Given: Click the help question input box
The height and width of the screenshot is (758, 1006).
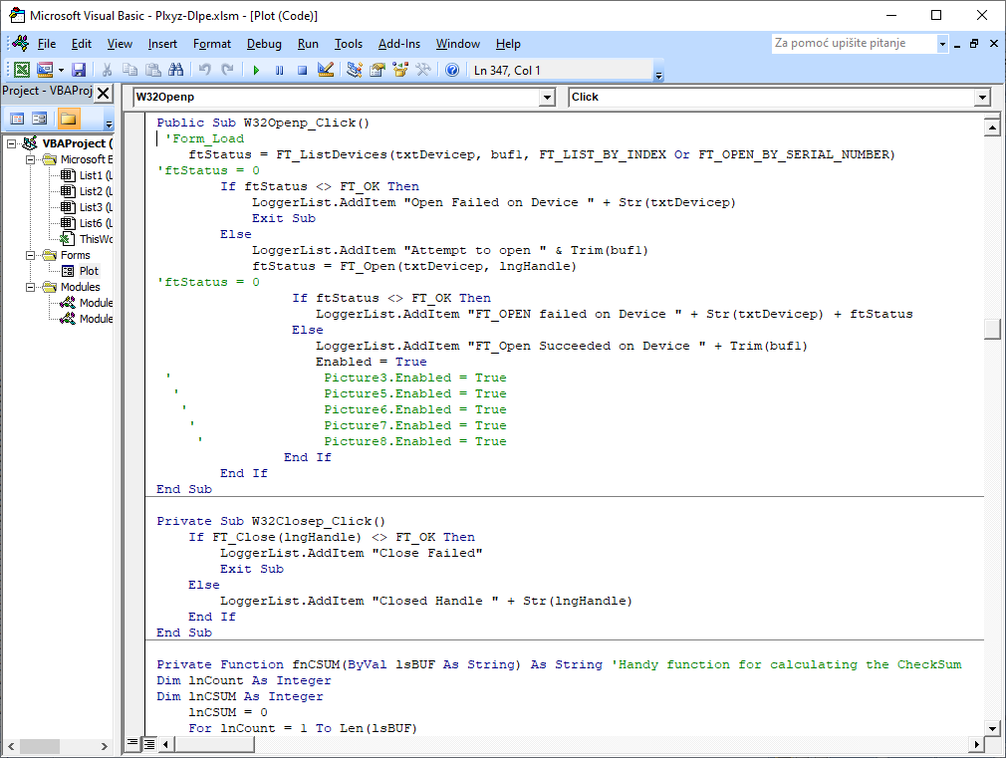Looking at the screenshot, I should pyautogui.click(x=854, y=43).
